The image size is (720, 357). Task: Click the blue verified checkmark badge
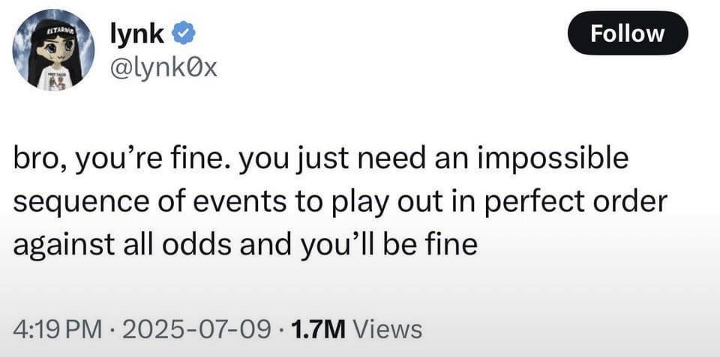185,33
